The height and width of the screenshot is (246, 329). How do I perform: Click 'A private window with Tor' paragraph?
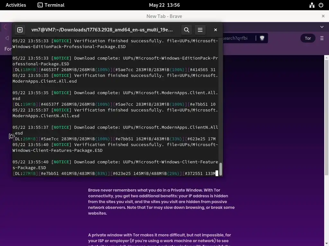coord(159,239)
